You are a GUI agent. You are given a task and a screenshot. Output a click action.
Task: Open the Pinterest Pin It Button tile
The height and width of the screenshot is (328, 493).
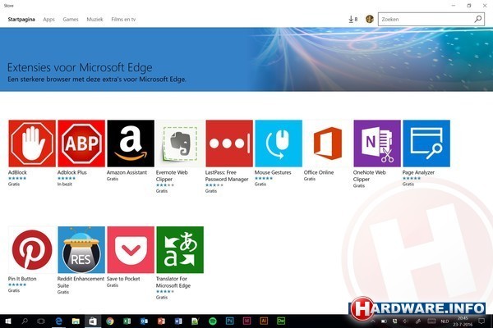32,250
